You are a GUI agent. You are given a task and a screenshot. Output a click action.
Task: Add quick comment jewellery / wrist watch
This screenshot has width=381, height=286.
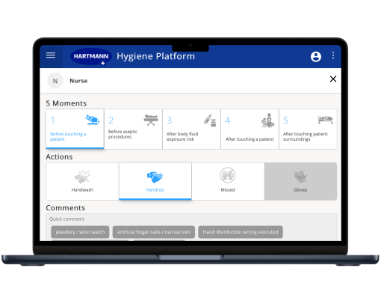tap(80, 232)
